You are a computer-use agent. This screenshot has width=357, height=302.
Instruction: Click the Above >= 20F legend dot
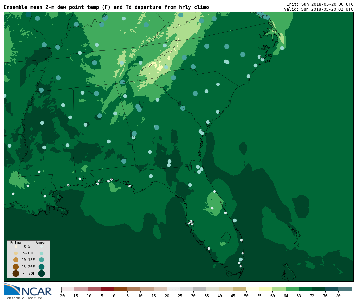pyautogui.click(x=41, y=273)
